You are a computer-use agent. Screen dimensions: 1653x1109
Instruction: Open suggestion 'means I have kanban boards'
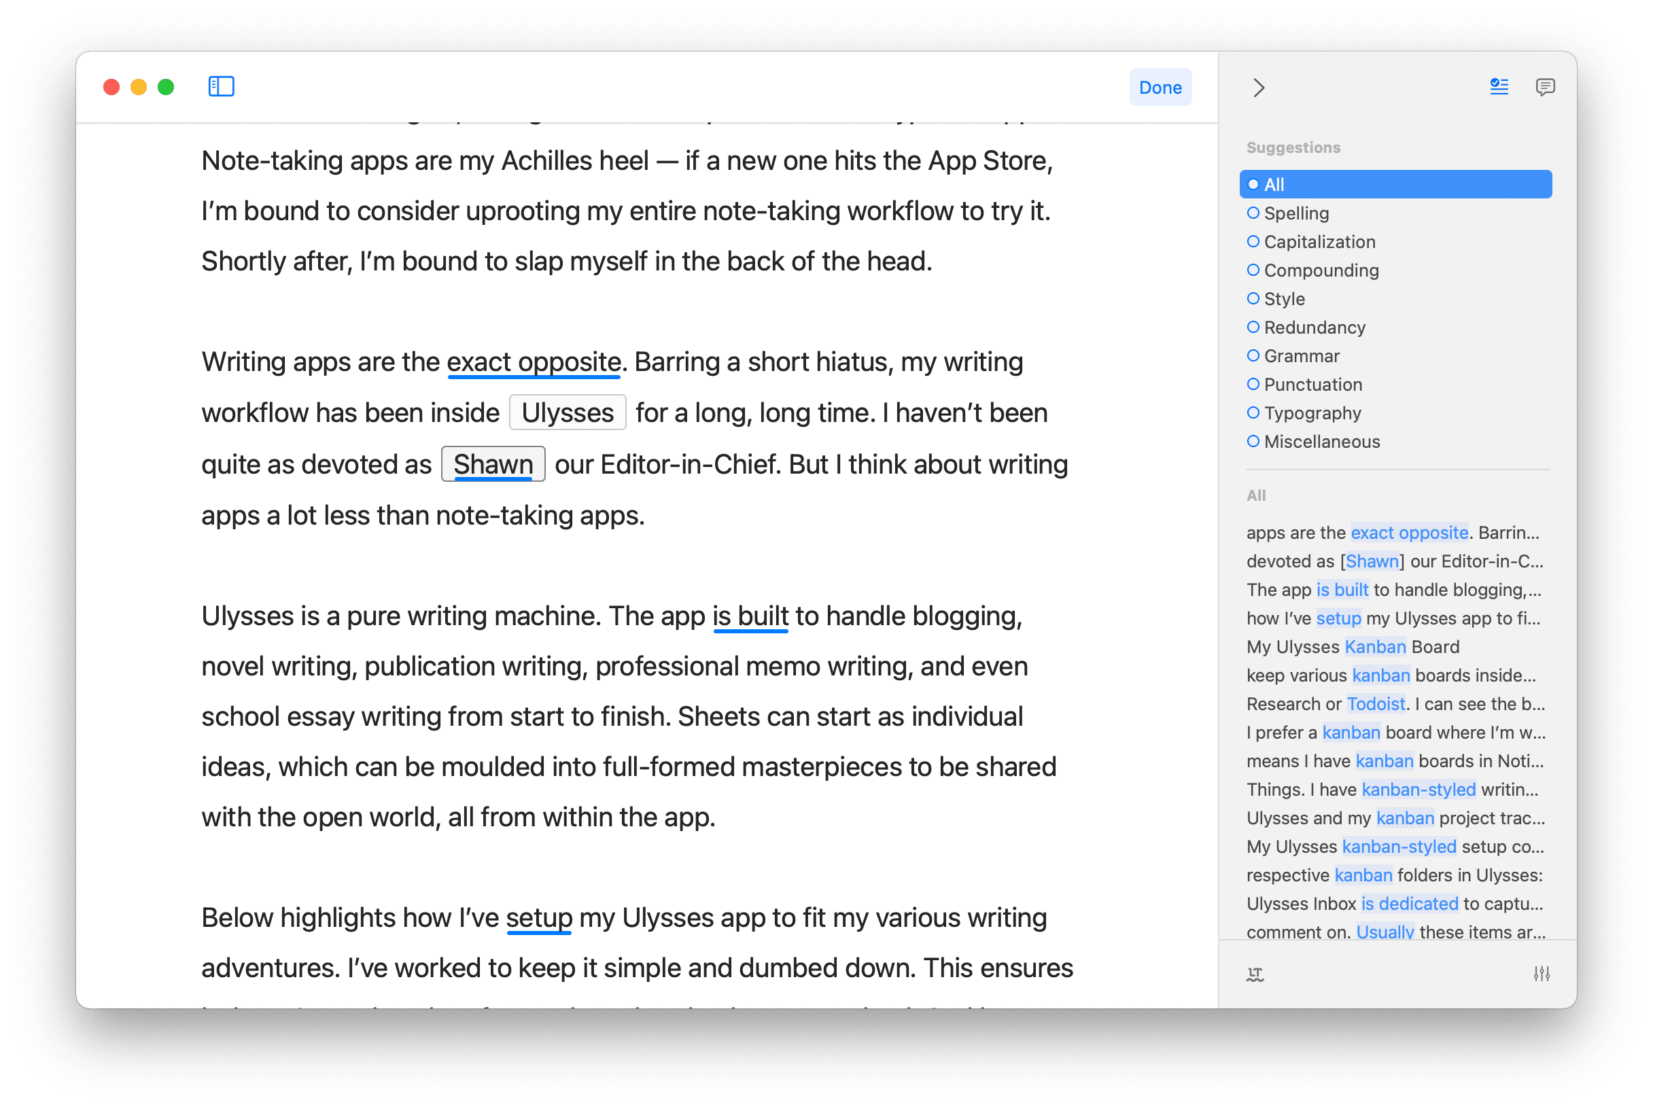[x=1396, y=761]
